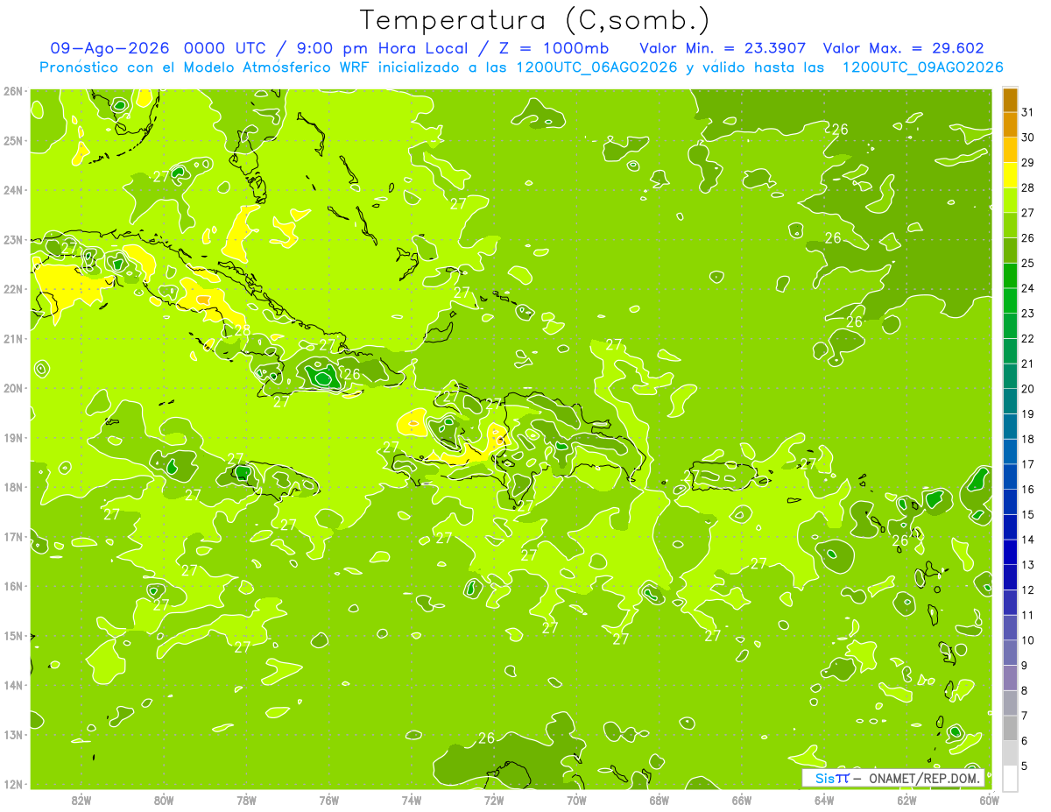Click the white "28" contour label on the map
1051x812 pixels.
pos(243,330)
